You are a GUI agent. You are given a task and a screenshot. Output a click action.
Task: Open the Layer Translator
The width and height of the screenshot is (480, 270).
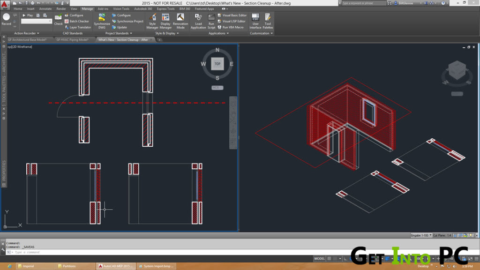pos(78,27)
